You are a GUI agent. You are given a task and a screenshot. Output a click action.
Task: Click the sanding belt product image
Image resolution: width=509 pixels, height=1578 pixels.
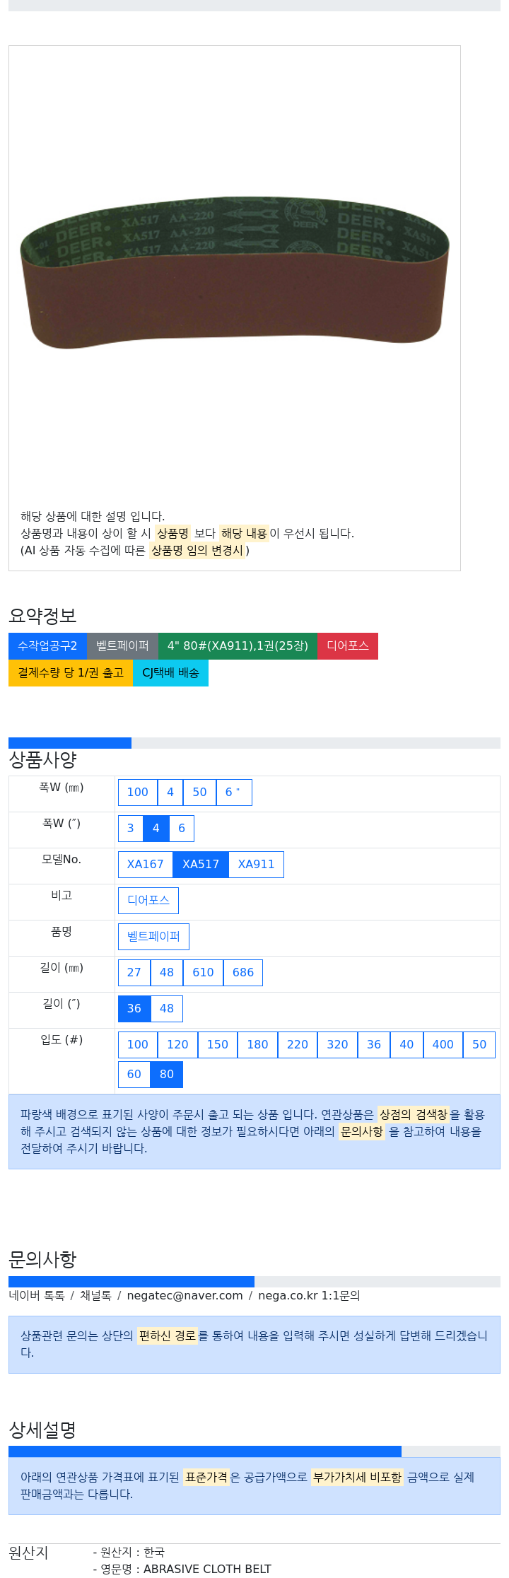click(x=234, y=271)
